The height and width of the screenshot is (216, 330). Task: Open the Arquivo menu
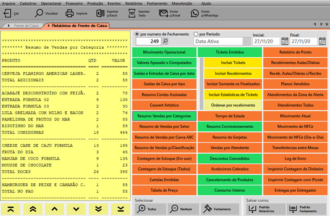coord(9,3)
